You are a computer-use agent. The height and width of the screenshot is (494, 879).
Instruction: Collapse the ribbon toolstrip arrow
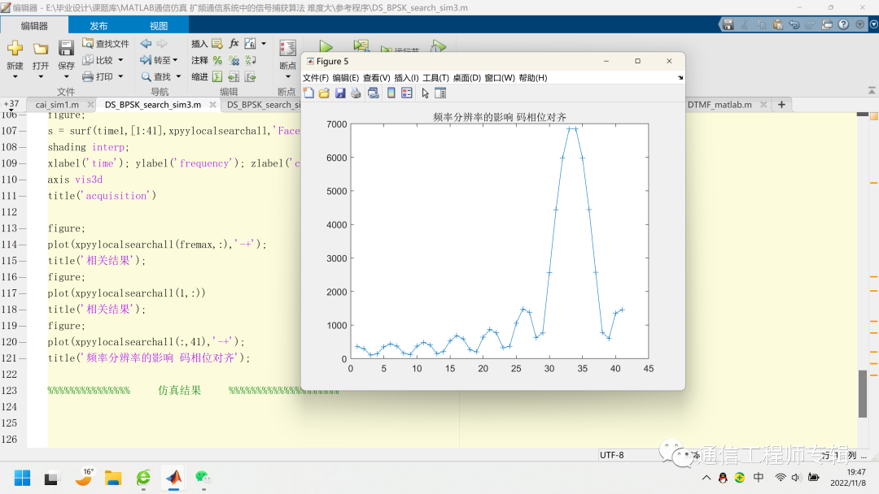coord(872,91)
